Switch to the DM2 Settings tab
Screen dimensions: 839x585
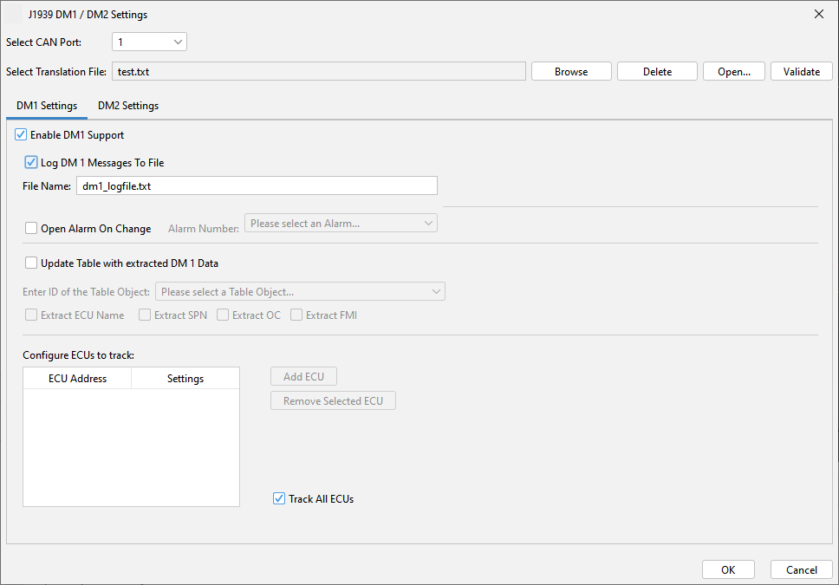pyautogui.click(x=128, y=106)
